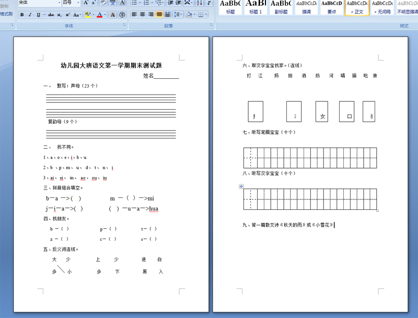Click the 格式刷 format painter button
418x318 pixels.
pyautogui.click(x=6, y=14)
